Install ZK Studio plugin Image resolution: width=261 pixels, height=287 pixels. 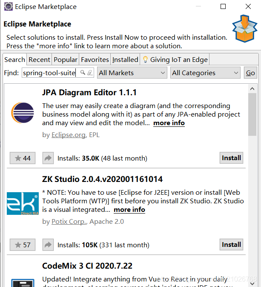coord(231,245)
